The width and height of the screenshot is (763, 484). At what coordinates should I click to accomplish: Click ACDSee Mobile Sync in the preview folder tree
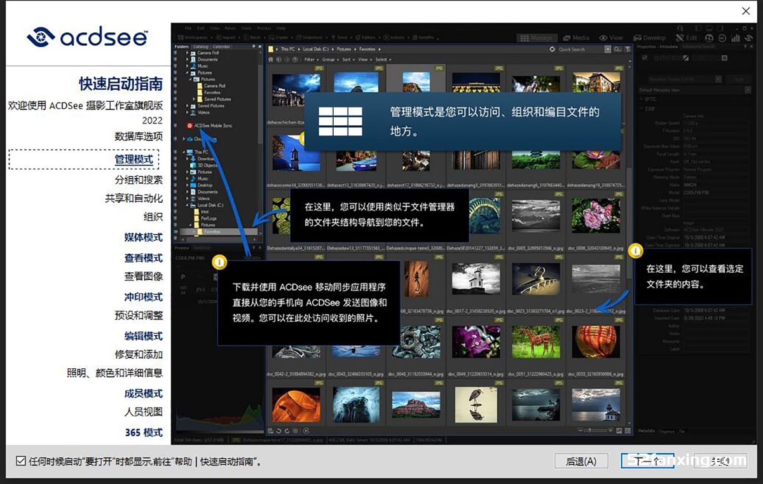209,125
